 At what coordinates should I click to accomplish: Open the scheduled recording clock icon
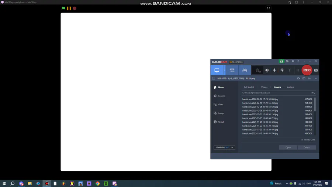(x=293, y=61)
